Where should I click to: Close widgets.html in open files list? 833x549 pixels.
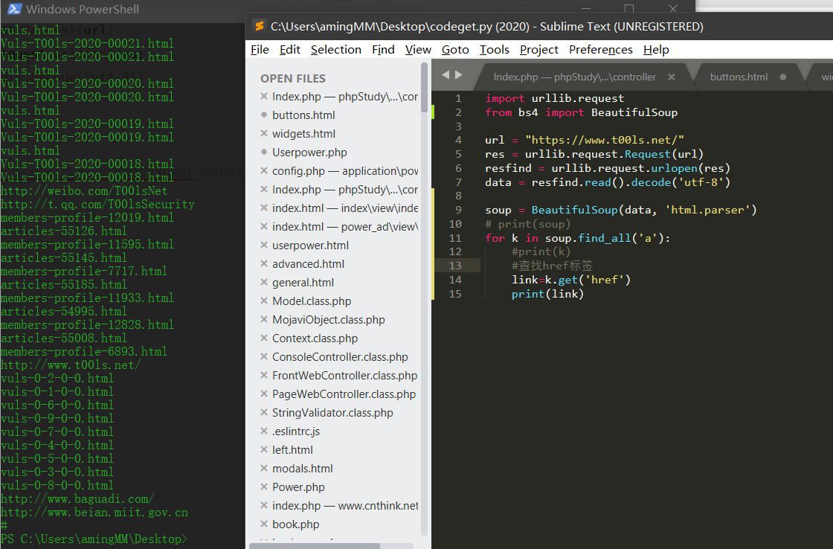[264, 133]
